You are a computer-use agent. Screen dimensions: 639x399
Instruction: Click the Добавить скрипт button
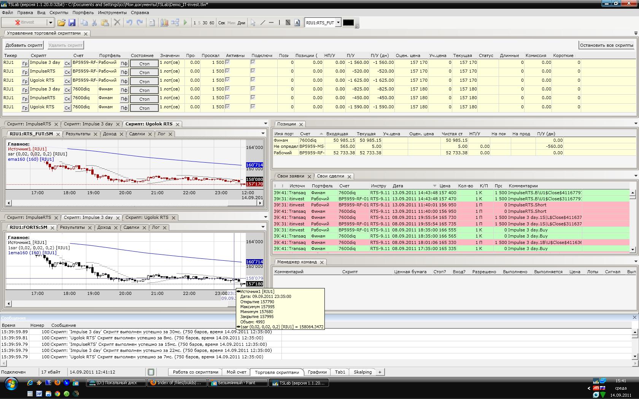24,45
